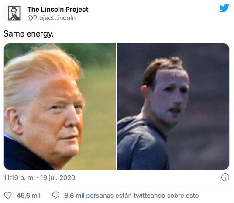Open The Lincoln Project display name

pos(58,10)
